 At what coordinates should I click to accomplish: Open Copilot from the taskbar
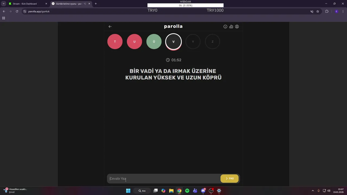(x=163, y=191)
